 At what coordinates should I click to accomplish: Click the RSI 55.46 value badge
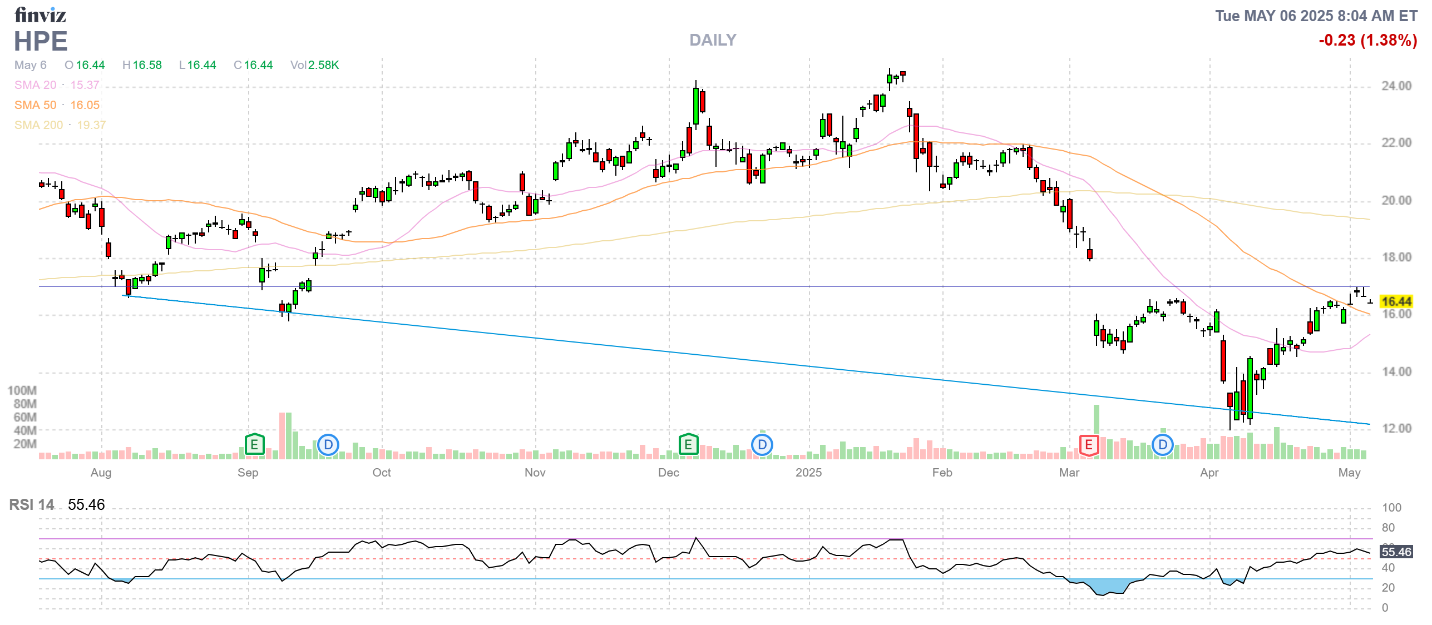(x=1396, y=552)
